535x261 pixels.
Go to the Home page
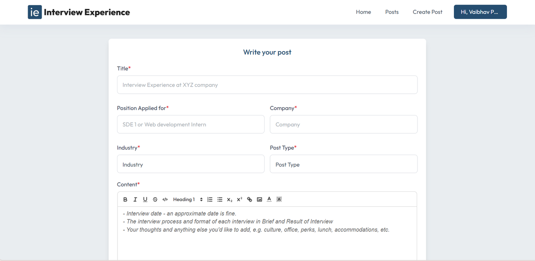pos(363,12)
